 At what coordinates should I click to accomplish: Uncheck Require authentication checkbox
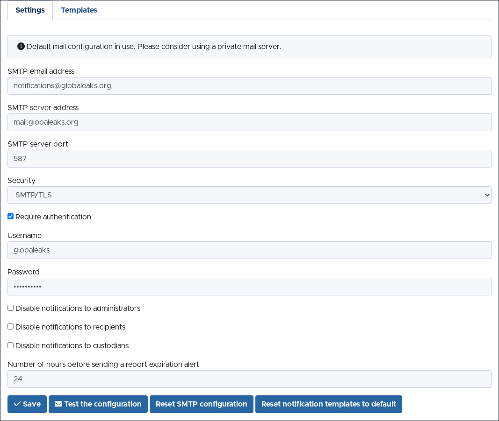pyautogui.click(x=11, y=217)
